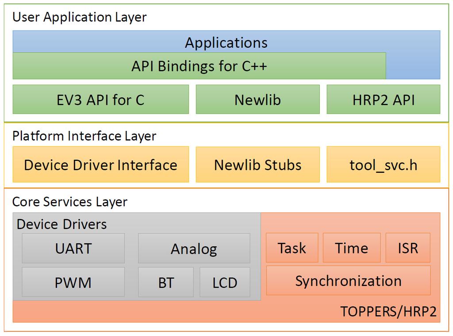
Task: Click the Newlib Stubs box
Action: [x=258, y=164]
